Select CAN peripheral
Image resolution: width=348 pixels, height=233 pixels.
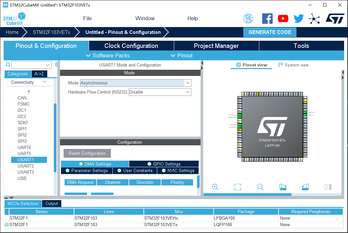click(22, 98)
